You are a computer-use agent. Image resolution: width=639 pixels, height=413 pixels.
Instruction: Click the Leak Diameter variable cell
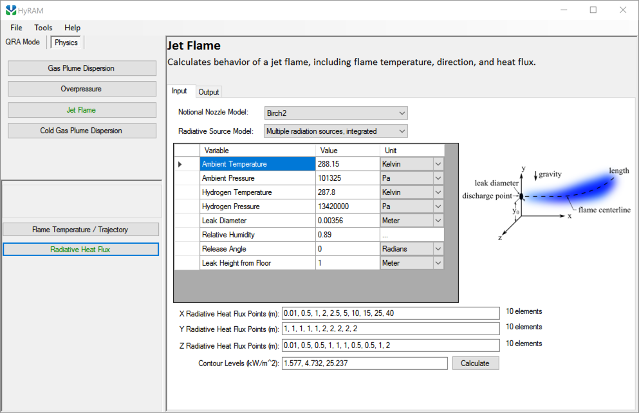point(257,221)
